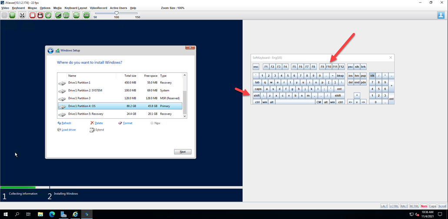The image size is (448, 219).
Task: Click Format partition option
Action: point(126,123)
